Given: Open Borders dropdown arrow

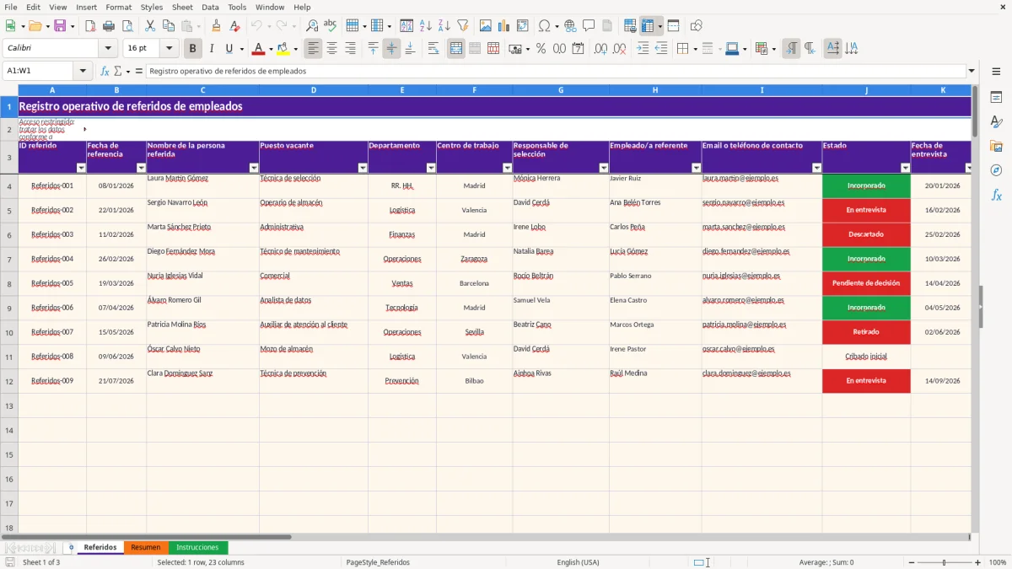Looking at the screenshot, I should [697, 49].
